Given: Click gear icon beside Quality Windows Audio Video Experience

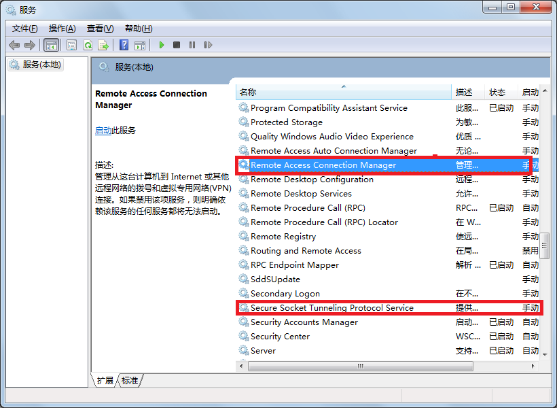Looking at the screenshot, I should (x=244, y=136).
